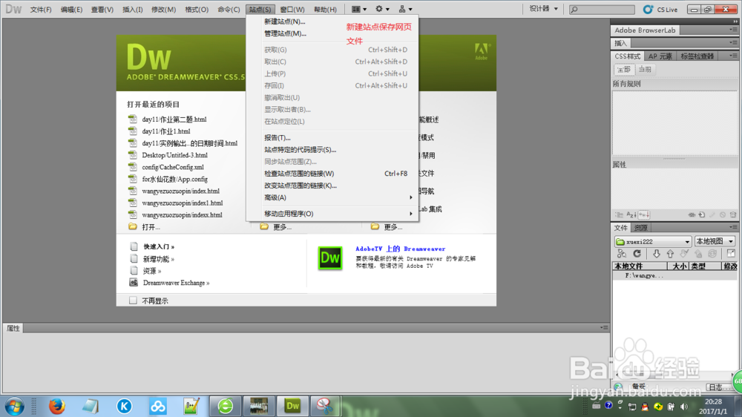Open the Layout icon menu in top bar
This screenshot has width=742, height=417.
(x=359, y=9)
